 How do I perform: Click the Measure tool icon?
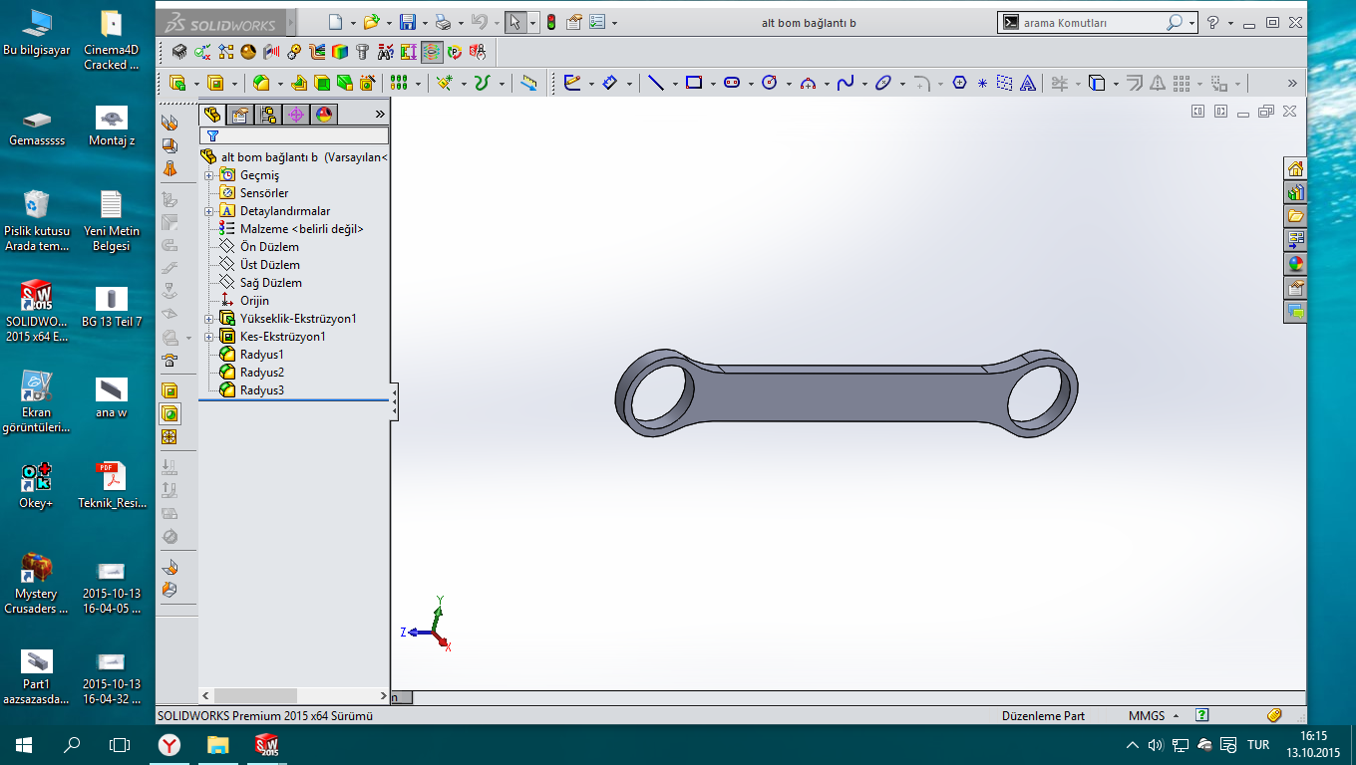pos(529,84)
